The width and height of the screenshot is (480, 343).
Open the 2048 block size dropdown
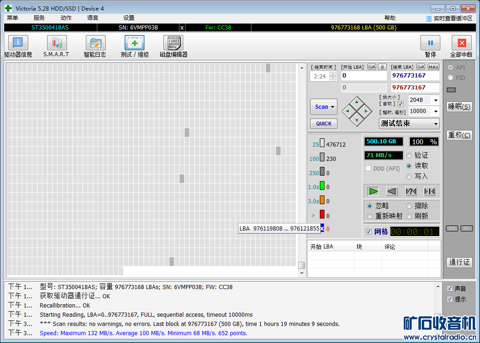coord(436,100)
